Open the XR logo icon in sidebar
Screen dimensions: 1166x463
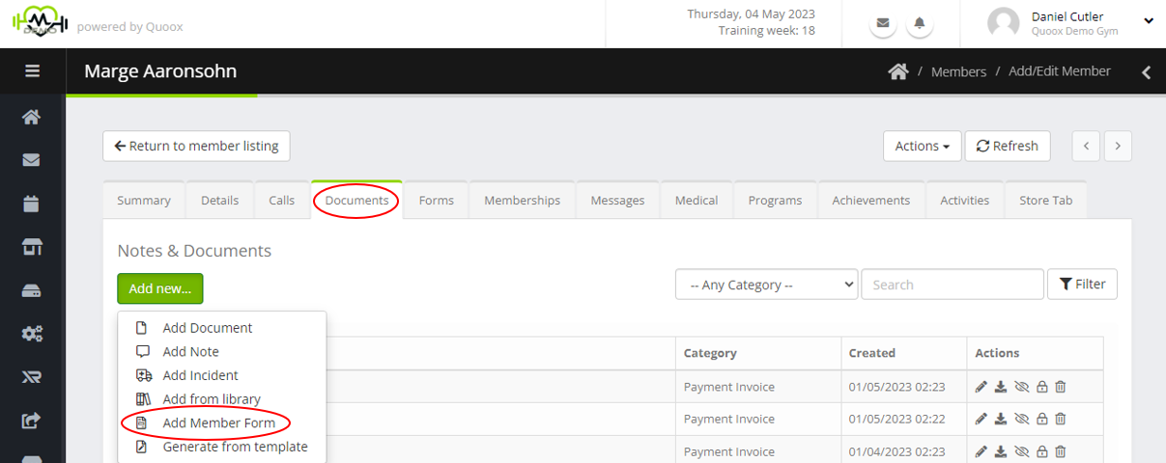[32, 377]
